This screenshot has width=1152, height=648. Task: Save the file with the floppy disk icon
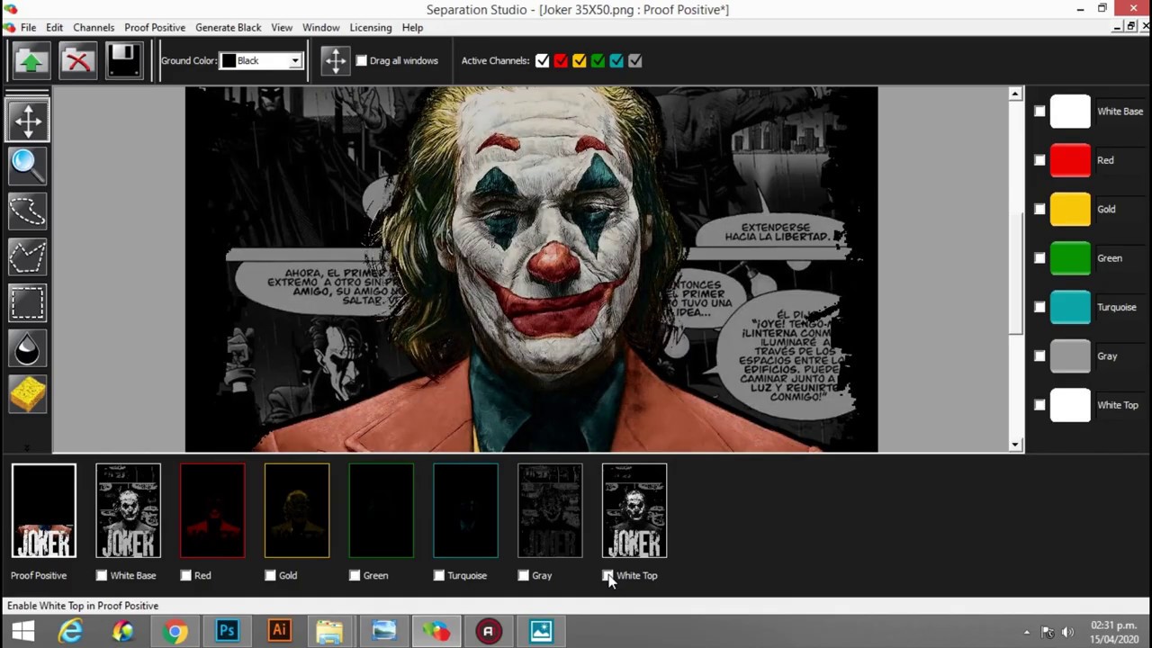[x=124, y=61]
